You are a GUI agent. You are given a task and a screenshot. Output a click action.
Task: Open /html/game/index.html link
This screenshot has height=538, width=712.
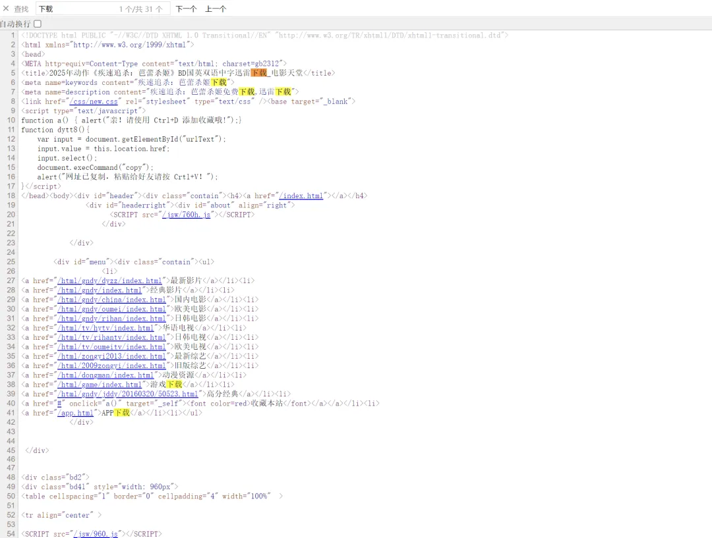pos(100,385)
